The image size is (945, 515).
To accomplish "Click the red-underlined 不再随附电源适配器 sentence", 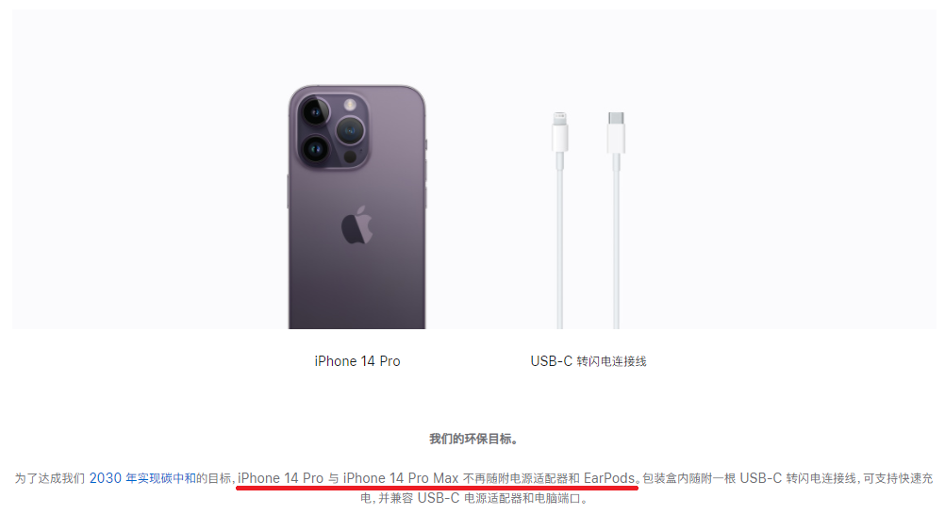I will (x=437, y=478).
